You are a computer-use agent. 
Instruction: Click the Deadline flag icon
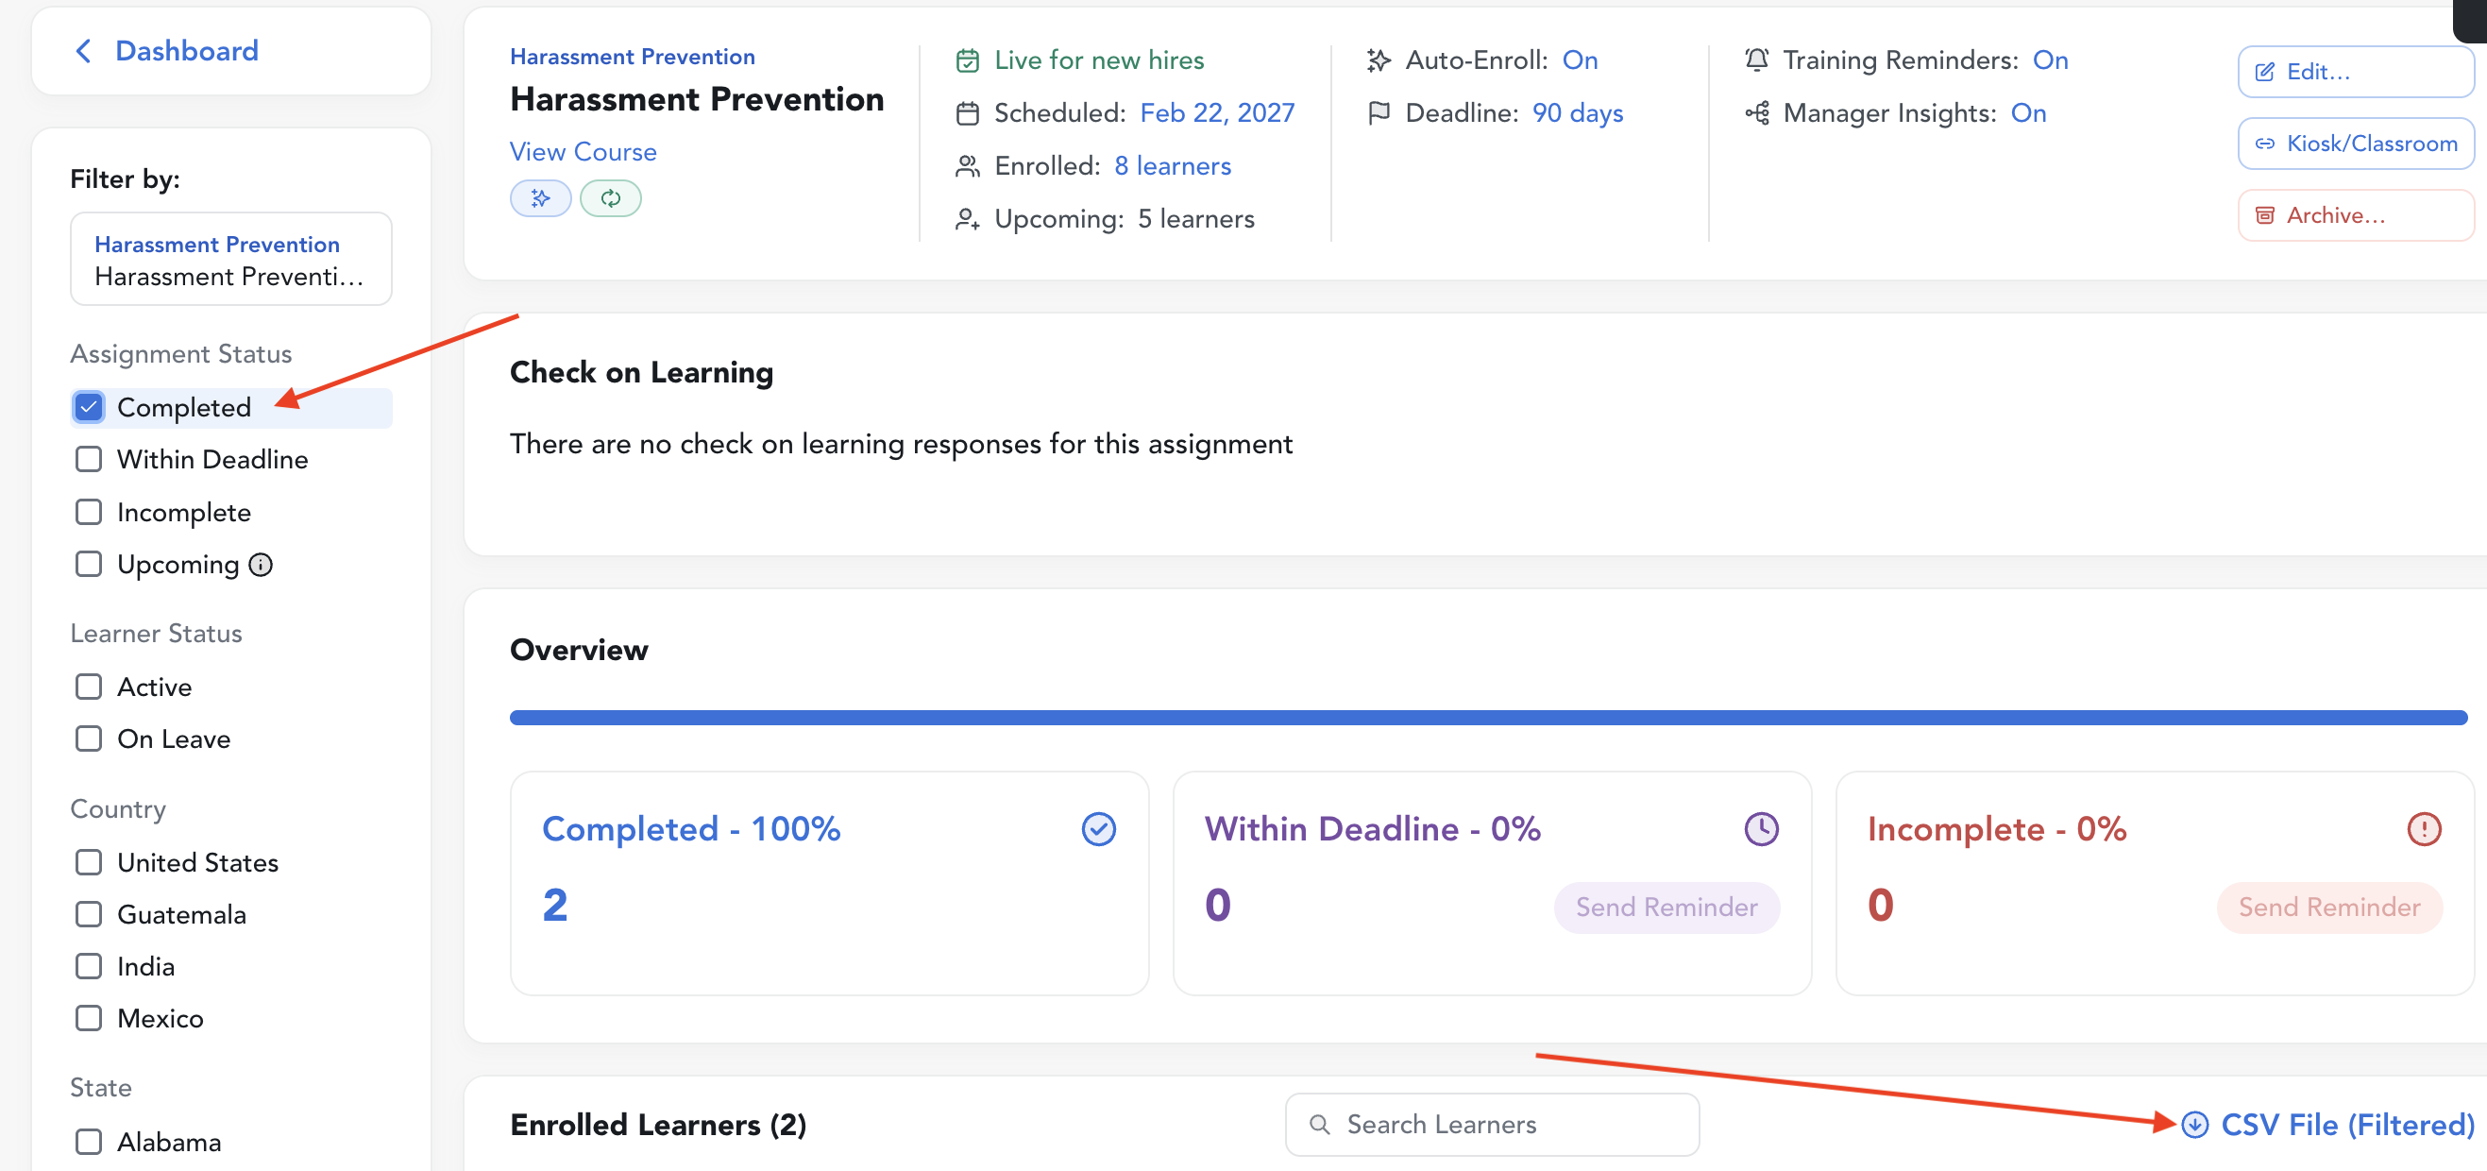click(x=1379, y=114)
